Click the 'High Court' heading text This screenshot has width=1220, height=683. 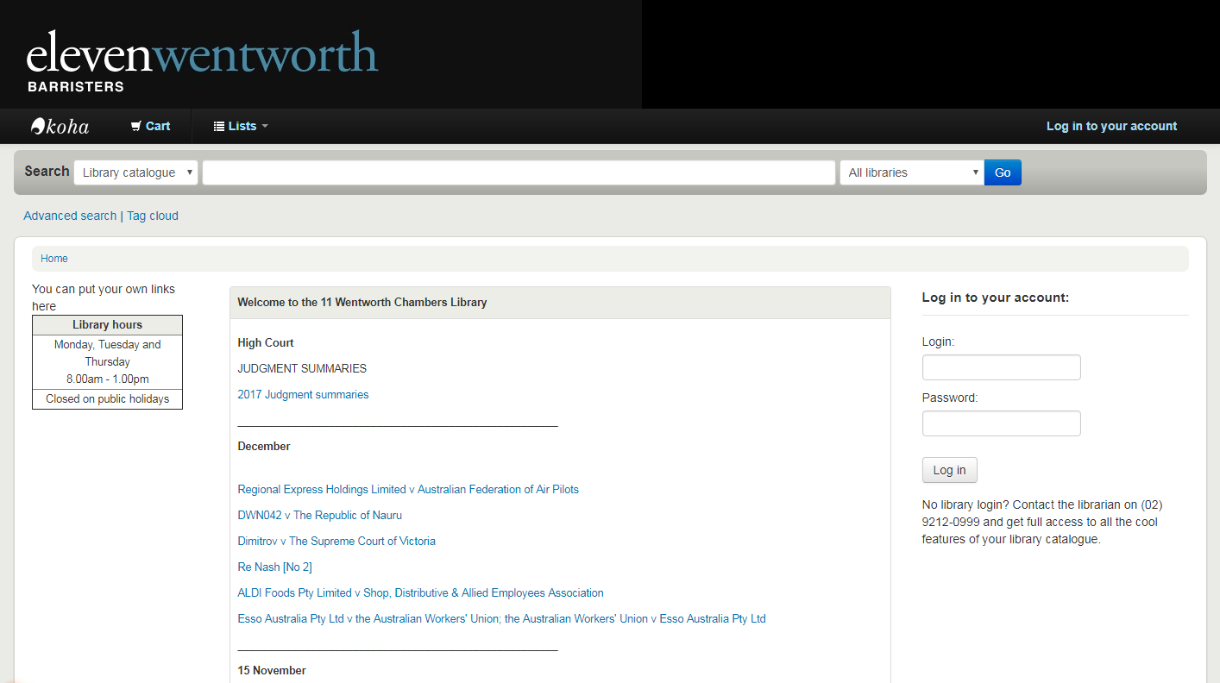(266, 343)
